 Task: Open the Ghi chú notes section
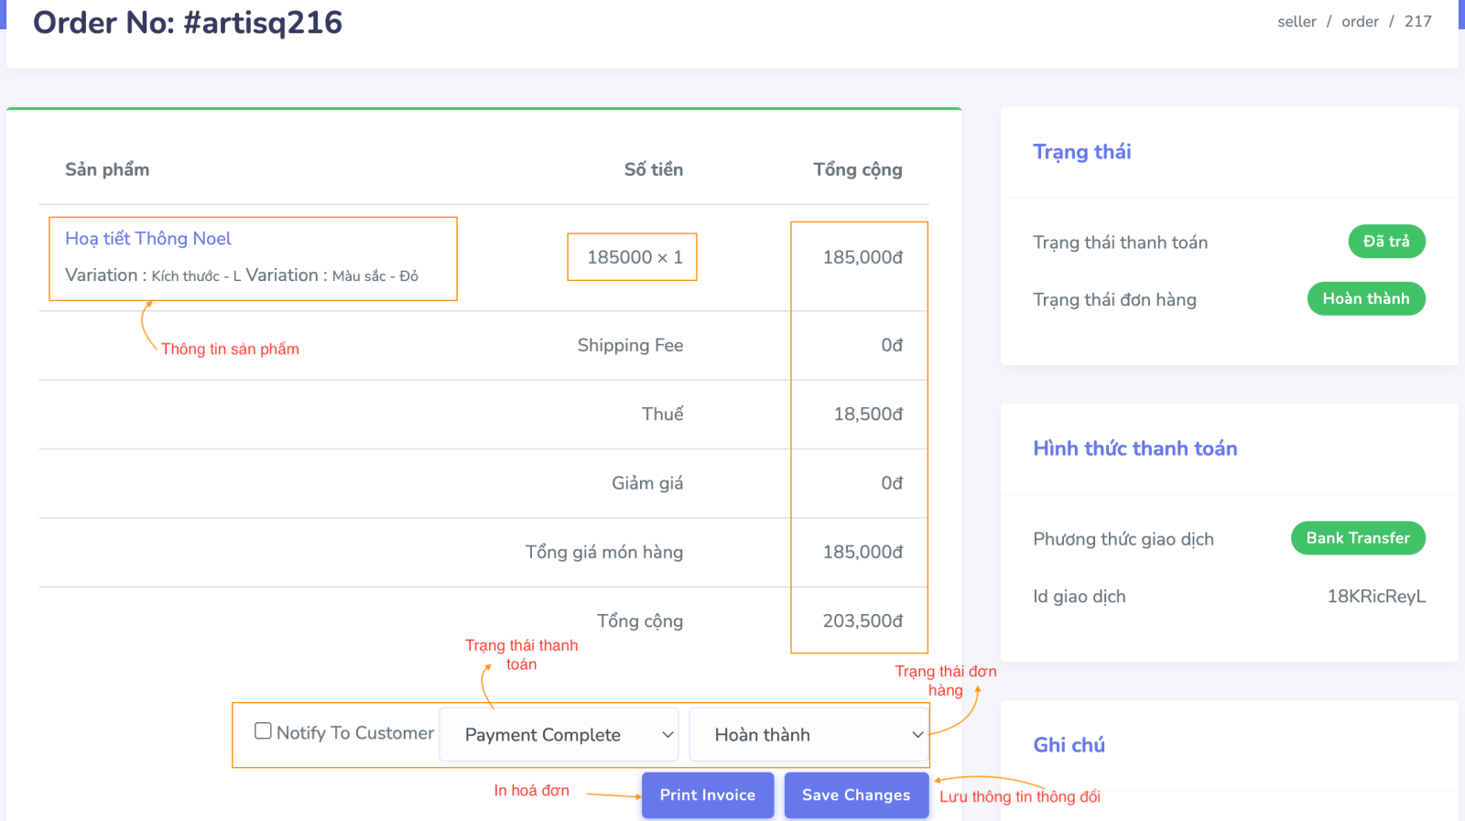[x=1069, y=745]
